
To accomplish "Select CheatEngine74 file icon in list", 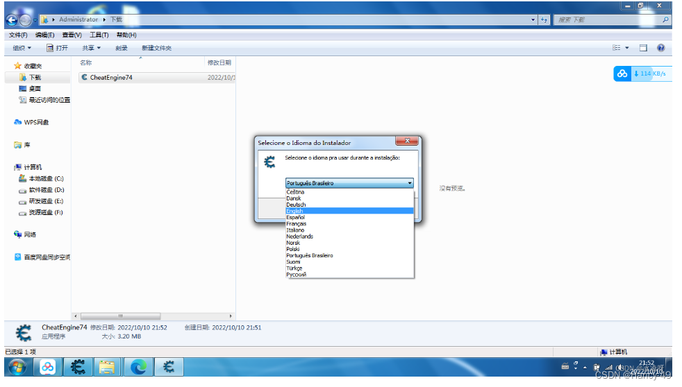I will [x=84, y=77].
